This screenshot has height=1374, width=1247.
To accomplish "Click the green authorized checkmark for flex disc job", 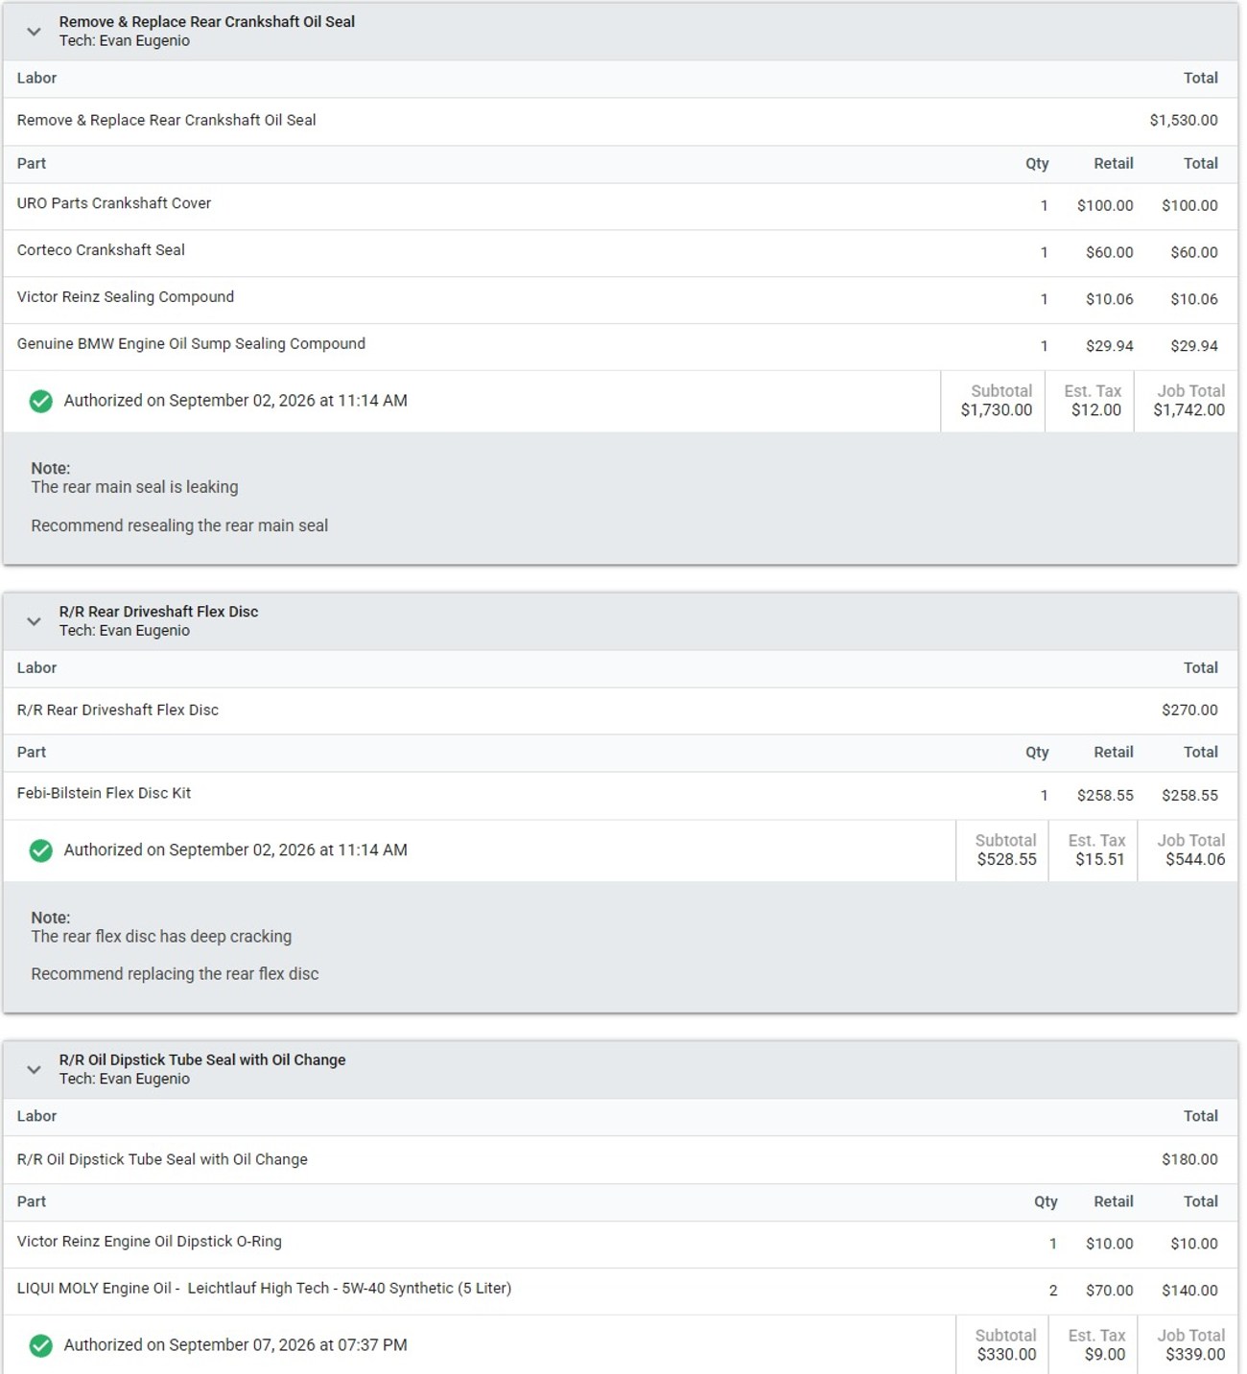I will (x=40, y=850).
